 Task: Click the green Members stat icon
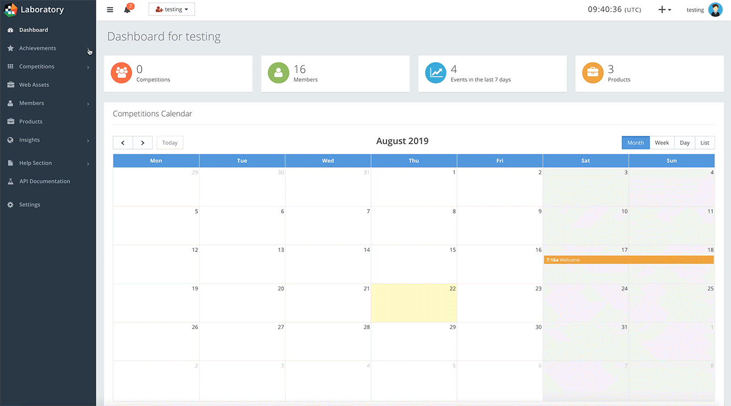click(278, 73)
